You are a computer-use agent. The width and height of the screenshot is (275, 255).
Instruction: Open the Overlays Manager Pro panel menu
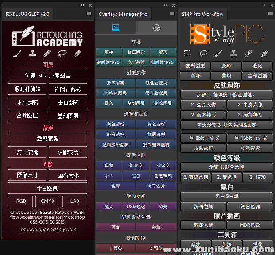coord(172,14)
